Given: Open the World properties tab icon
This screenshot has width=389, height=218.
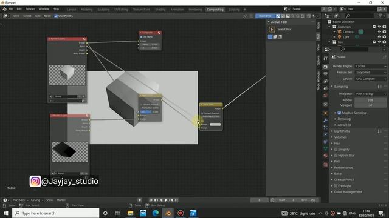Looking at the screenshot, I should (x=326, y=96).
